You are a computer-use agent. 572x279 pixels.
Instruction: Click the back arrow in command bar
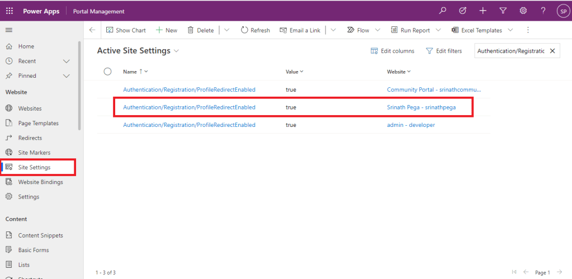(92, 30)
